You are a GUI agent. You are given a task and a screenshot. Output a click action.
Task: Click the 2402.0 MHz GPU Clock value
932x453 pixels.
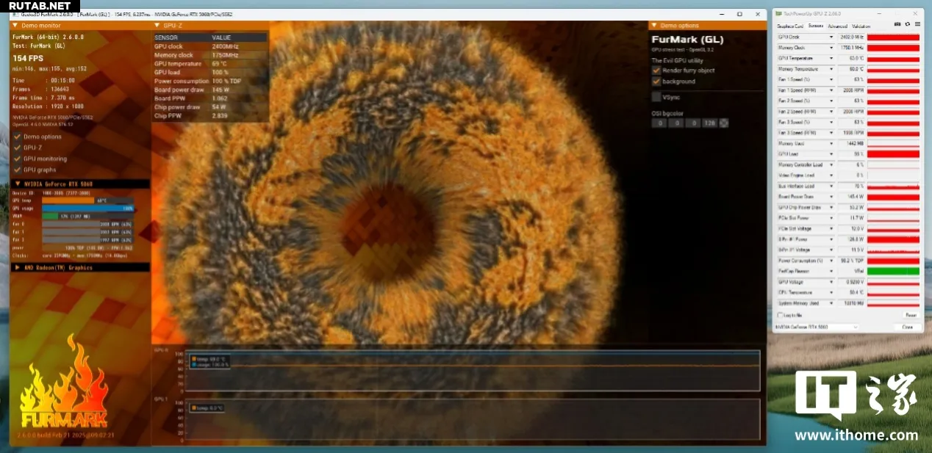851,37
